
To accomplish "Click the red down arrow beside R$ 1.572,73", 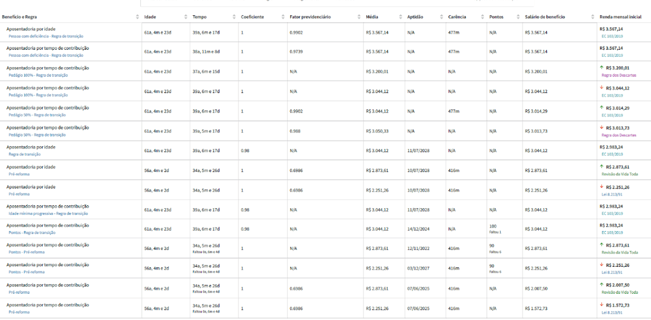I will pyautogui.click(x=602, y=305).
